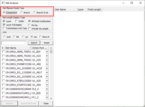Check the SIGN00245 net row

[x=3, y=89]
